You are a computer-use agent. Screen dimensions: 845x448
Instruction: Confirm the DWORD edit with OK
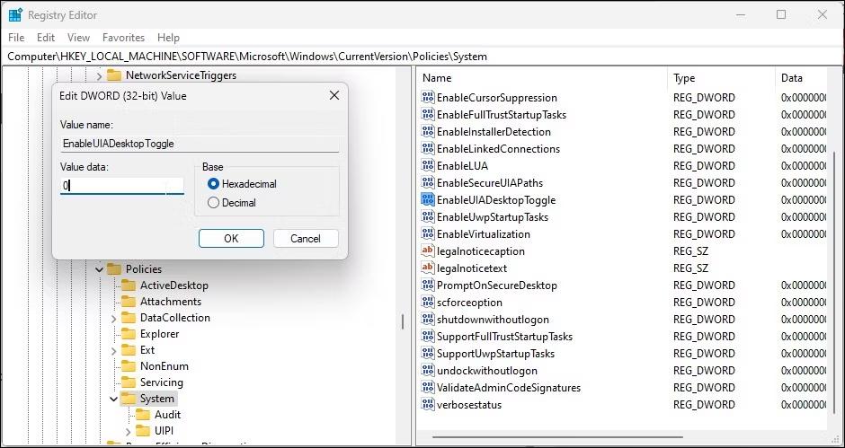(x=231, y=239)
